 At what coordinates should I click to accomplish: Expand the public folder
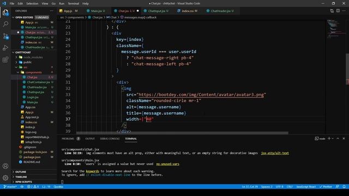(27, 62)
